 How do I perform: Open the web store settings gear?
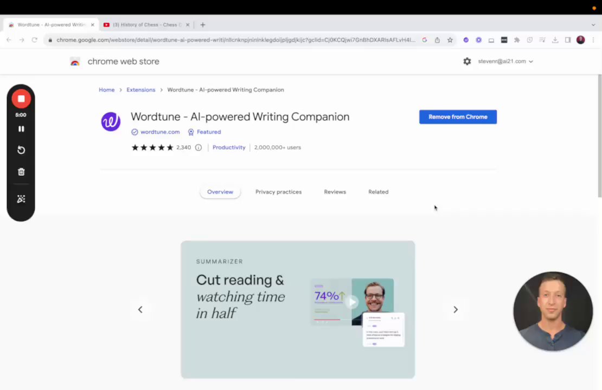point(467,61)
